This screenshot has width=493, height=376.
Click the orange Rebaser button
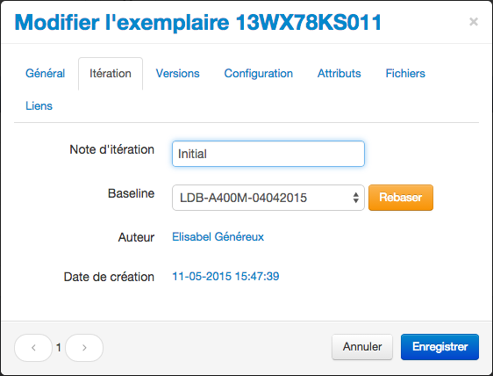click(401, 198)
